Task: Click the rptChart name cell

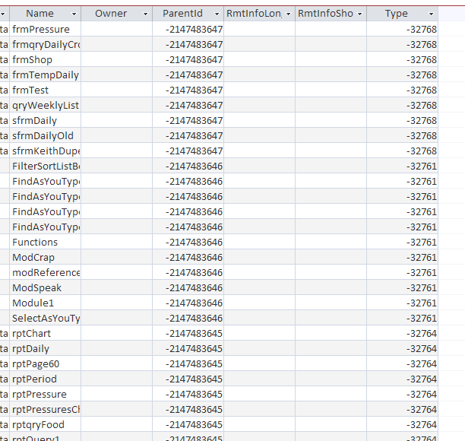Action: click(x=46, y=333)
